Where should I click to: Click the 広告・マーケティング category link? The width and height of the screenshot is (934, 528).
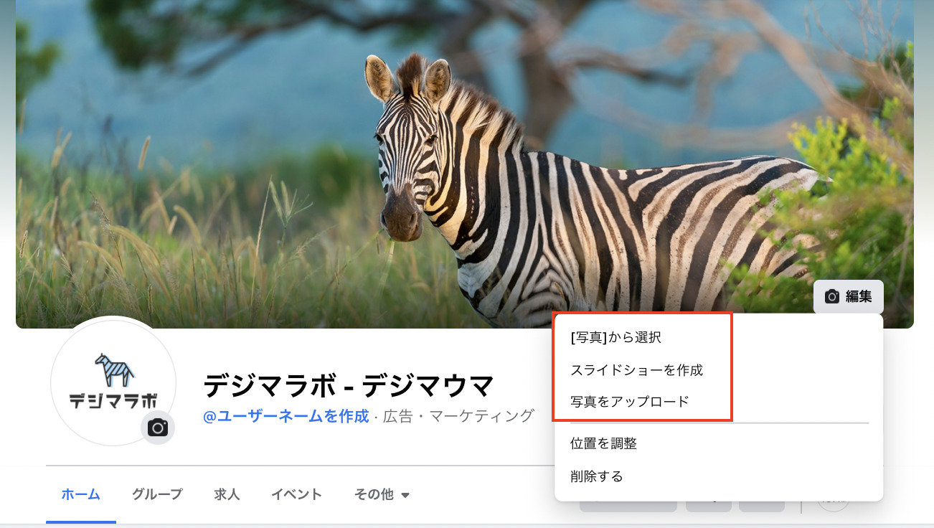pos(458,416)
